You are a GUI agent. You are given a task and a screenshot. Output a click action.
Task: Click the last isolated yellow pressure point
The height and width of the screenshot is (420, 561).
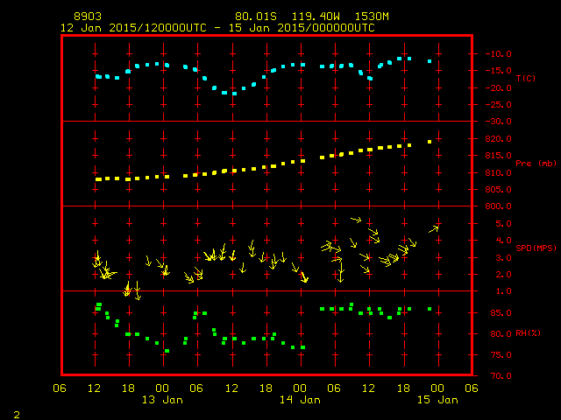coord(430,142)
